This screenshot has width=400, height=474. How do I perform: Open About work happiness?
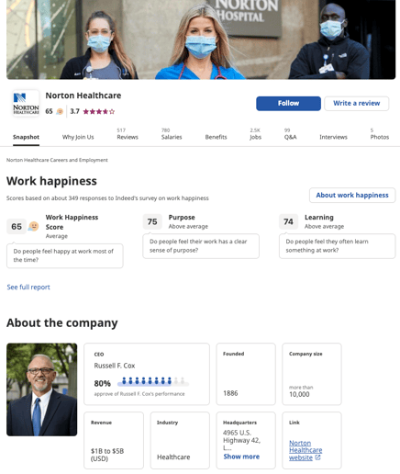point(352,195)
